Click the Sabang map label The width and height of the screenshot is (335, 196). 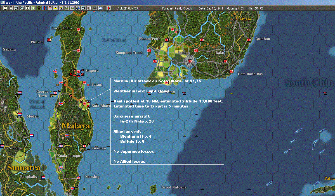[x=10, y=49]
